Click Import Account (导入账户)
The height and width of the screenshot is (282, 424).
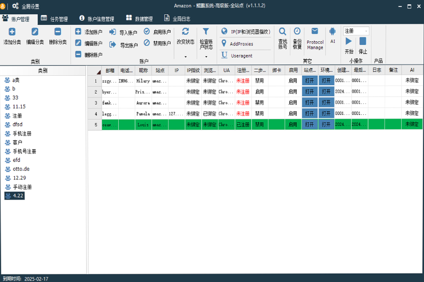123,32
